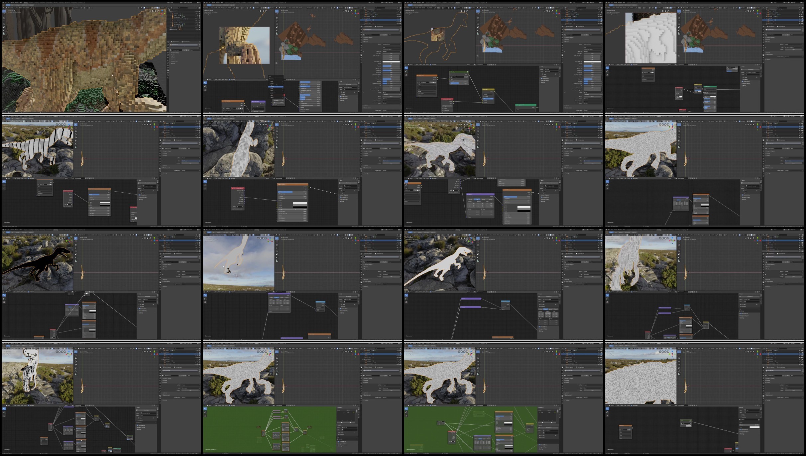
Task: Pick node annotate tool in frame with open Add menu
Action: (x=205, y=86)
